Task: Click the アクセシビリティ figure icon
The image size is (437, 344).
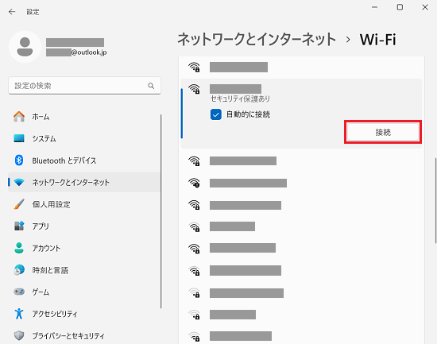Action: (x=19, y=314)
